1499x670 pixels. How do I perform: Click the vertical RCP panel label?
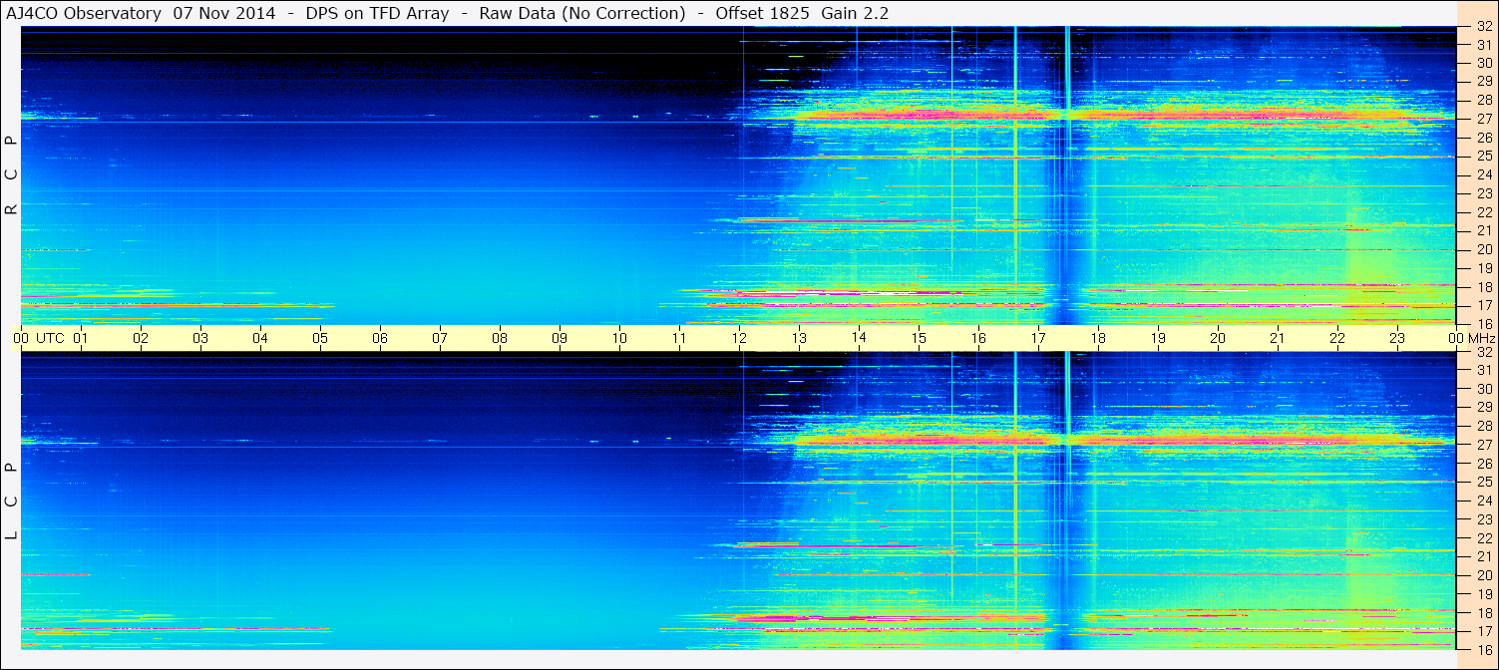click(x=11, y=175)
